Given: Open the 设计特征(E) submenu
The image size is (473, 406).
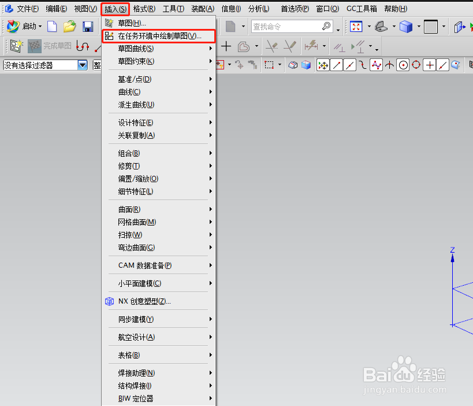Looking at the screenshot, I should click(x=159, y=123).
